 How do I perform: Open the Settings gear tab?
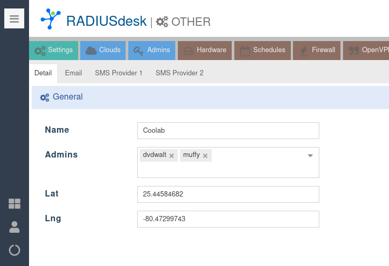[x=53, y=51]
